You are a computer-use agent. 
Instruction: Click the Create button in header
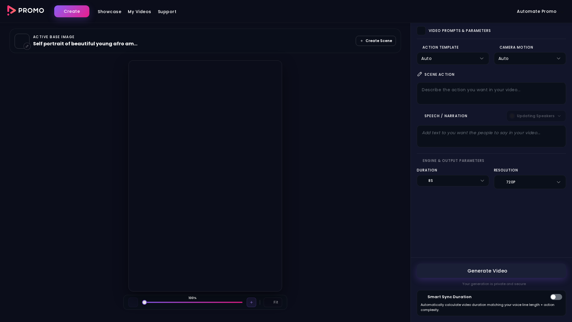click(72, 11)
